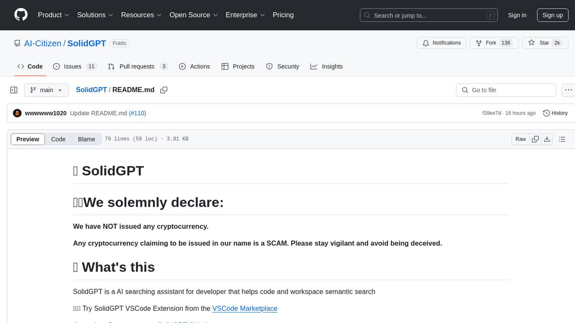This screenshot has width=575, height=323.
Task: Click the "What's this" heading
Action: click(x=114, y=267)
